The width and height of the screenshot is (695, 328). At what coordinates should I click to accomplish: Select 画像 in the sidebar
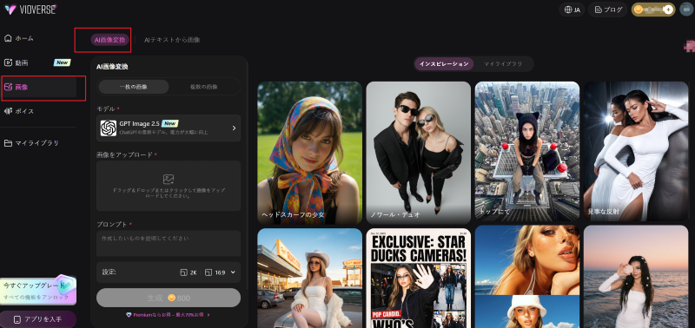pyautogui.click(x=39, y=87)
